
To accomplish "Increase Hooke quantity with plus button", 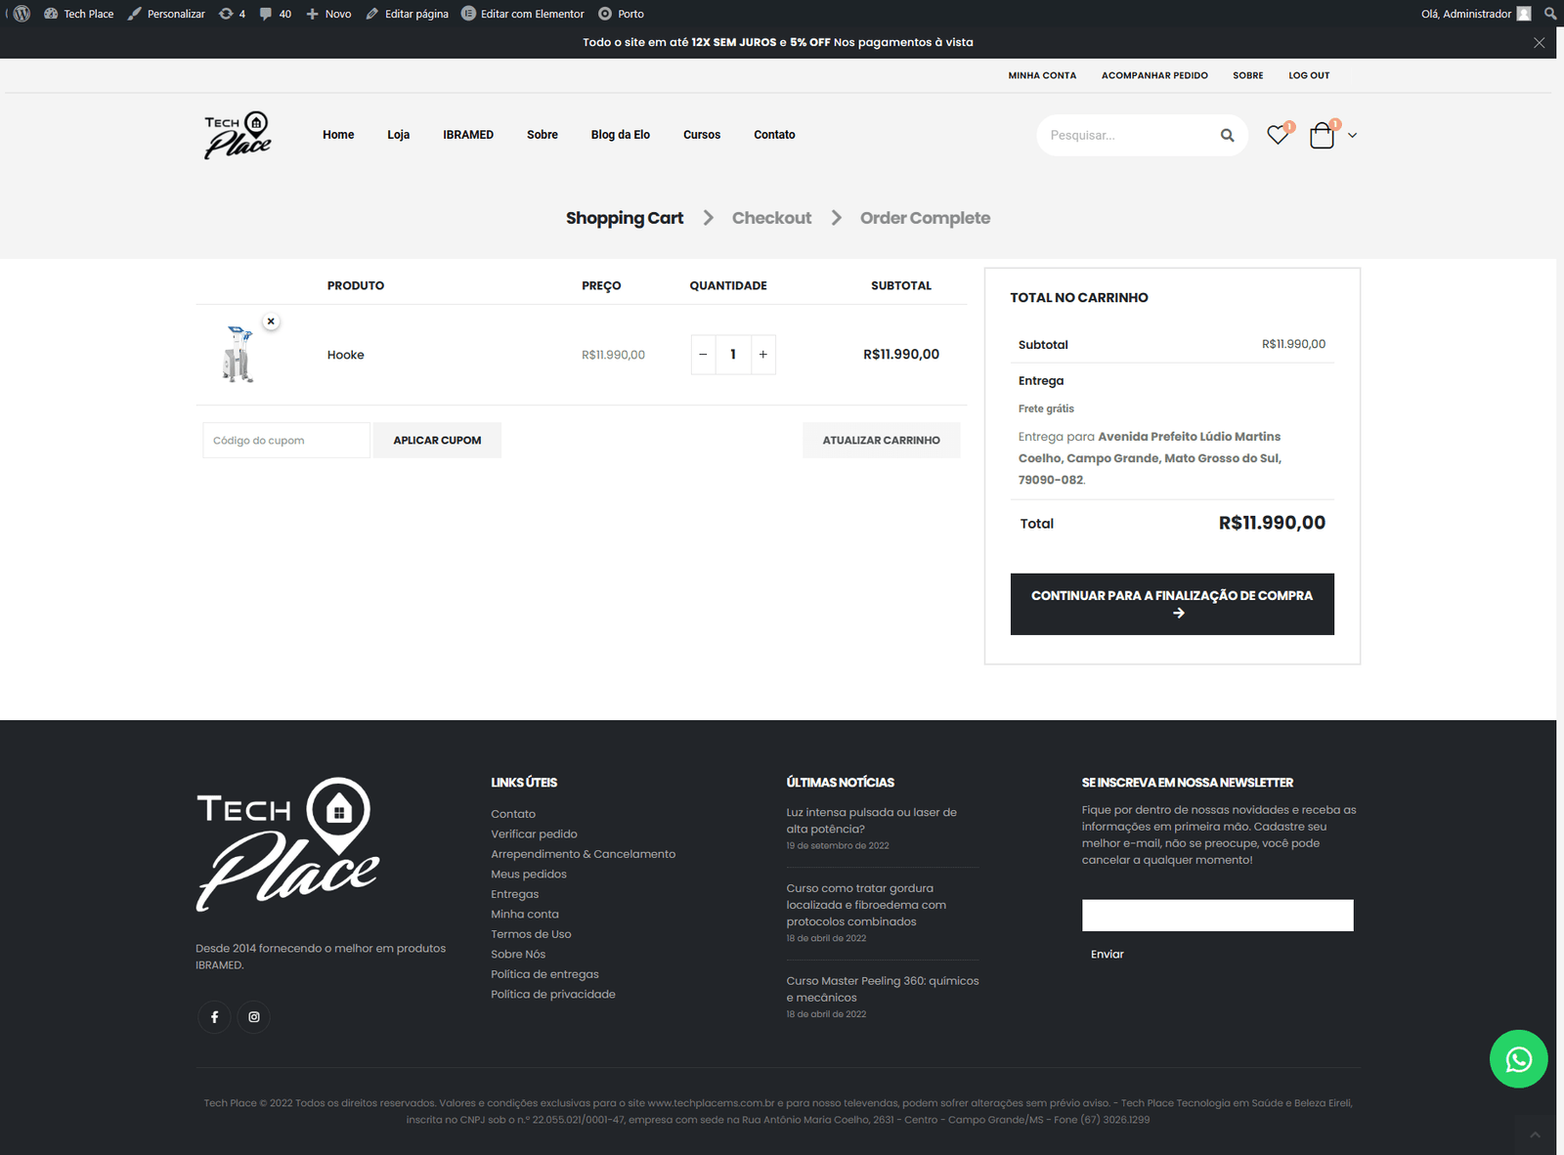I will [763, 355].
